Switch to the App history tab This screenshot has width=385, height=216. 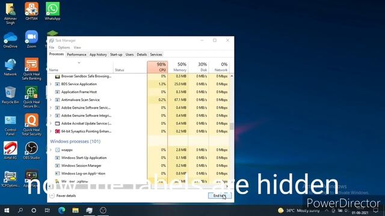pyautogui.click(x=98, y=55)
